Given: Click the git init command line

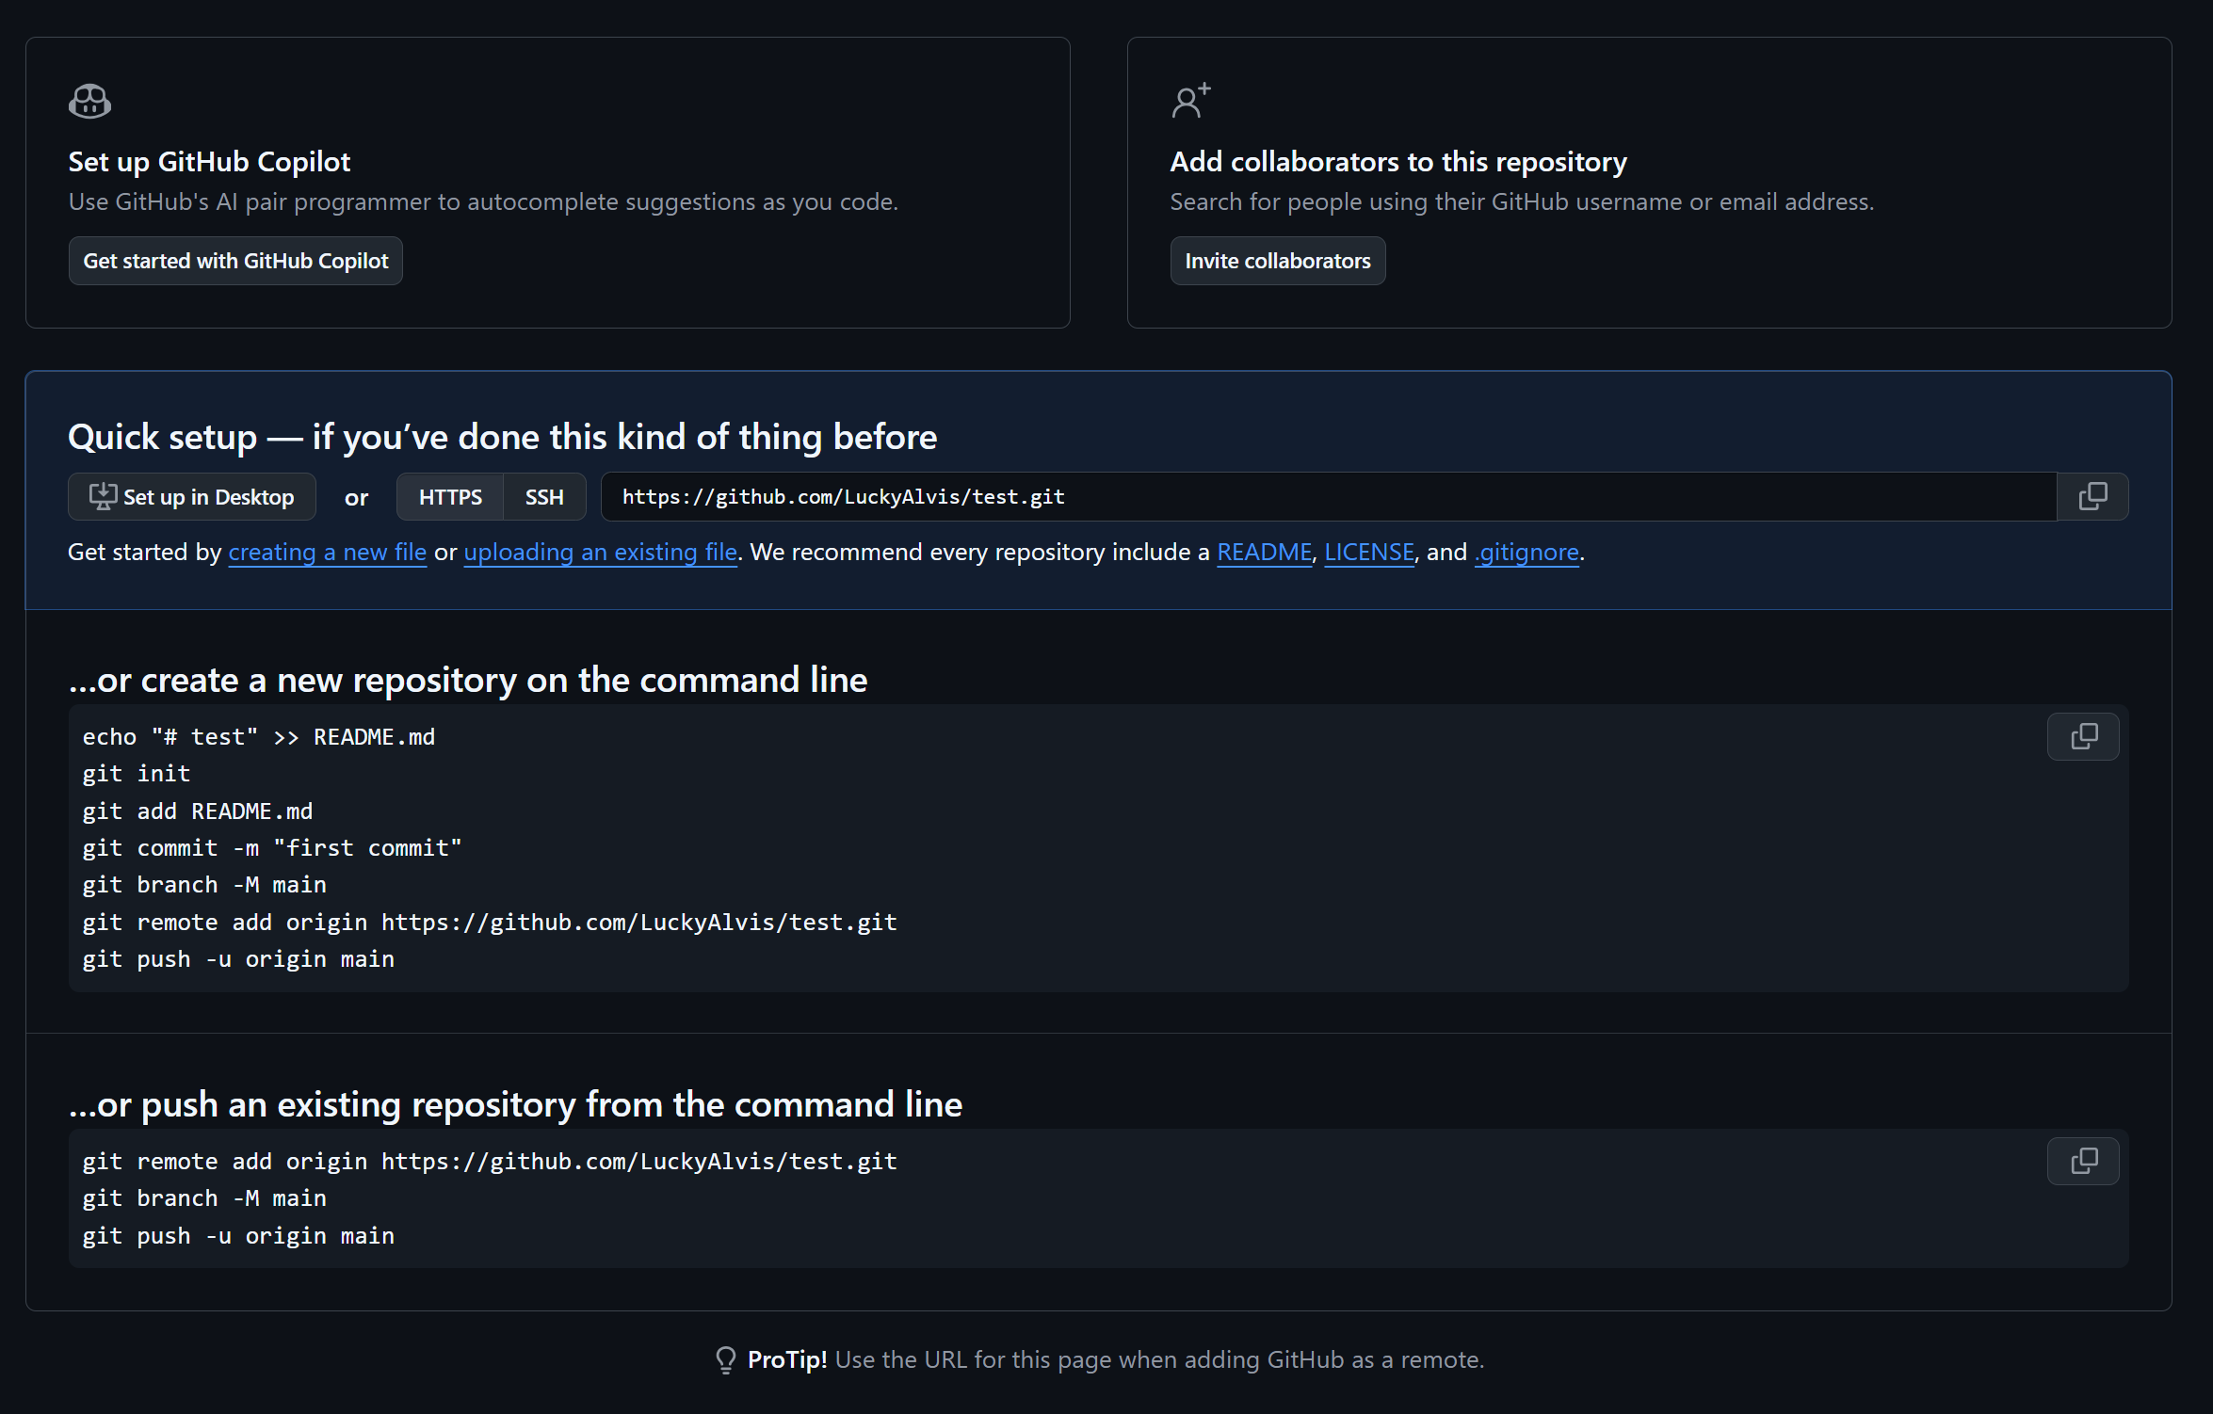Looking at the screenshot, I should [x=137, y=774].
